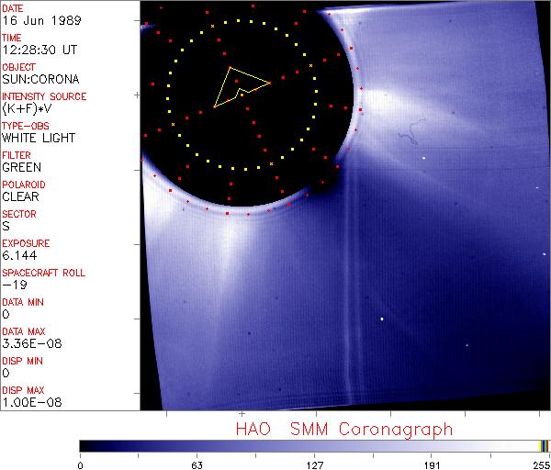Select the date value 16 Jun 1989
Viewport: 551px width, 470px height.
click(31, 20)
